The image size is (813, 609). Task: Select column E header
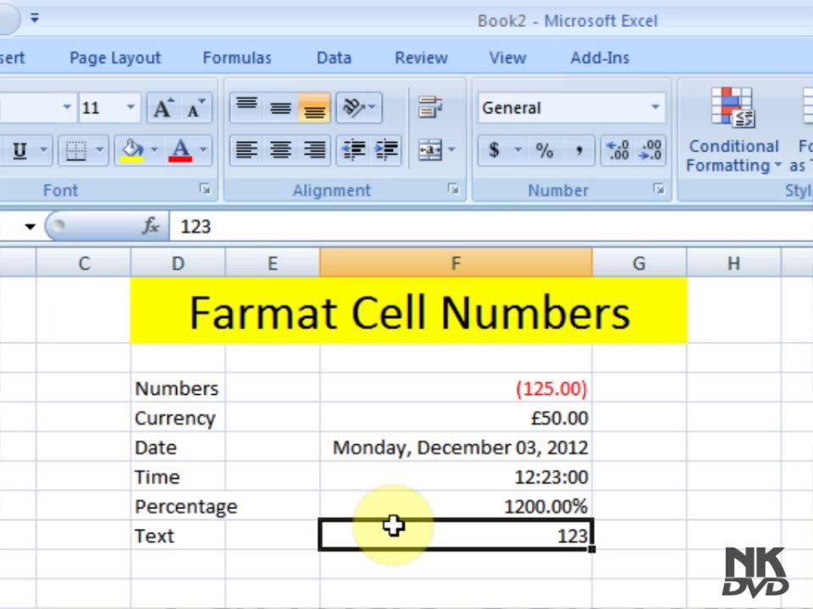point(272,263)
